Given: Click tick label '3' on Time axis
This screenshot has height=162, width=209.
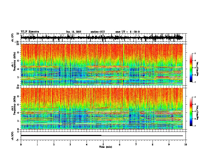Looking at the screenshot, I should pos(70,145).
